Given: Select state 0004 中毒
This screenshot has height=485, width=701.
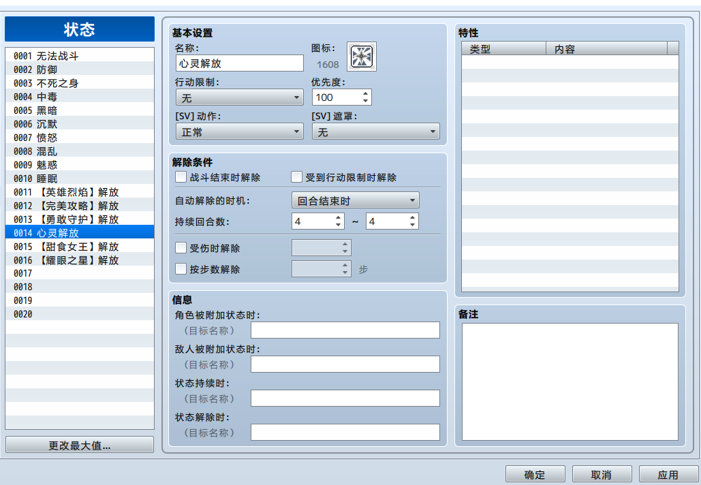Looking at the screenshot, I should coord(80,97).
